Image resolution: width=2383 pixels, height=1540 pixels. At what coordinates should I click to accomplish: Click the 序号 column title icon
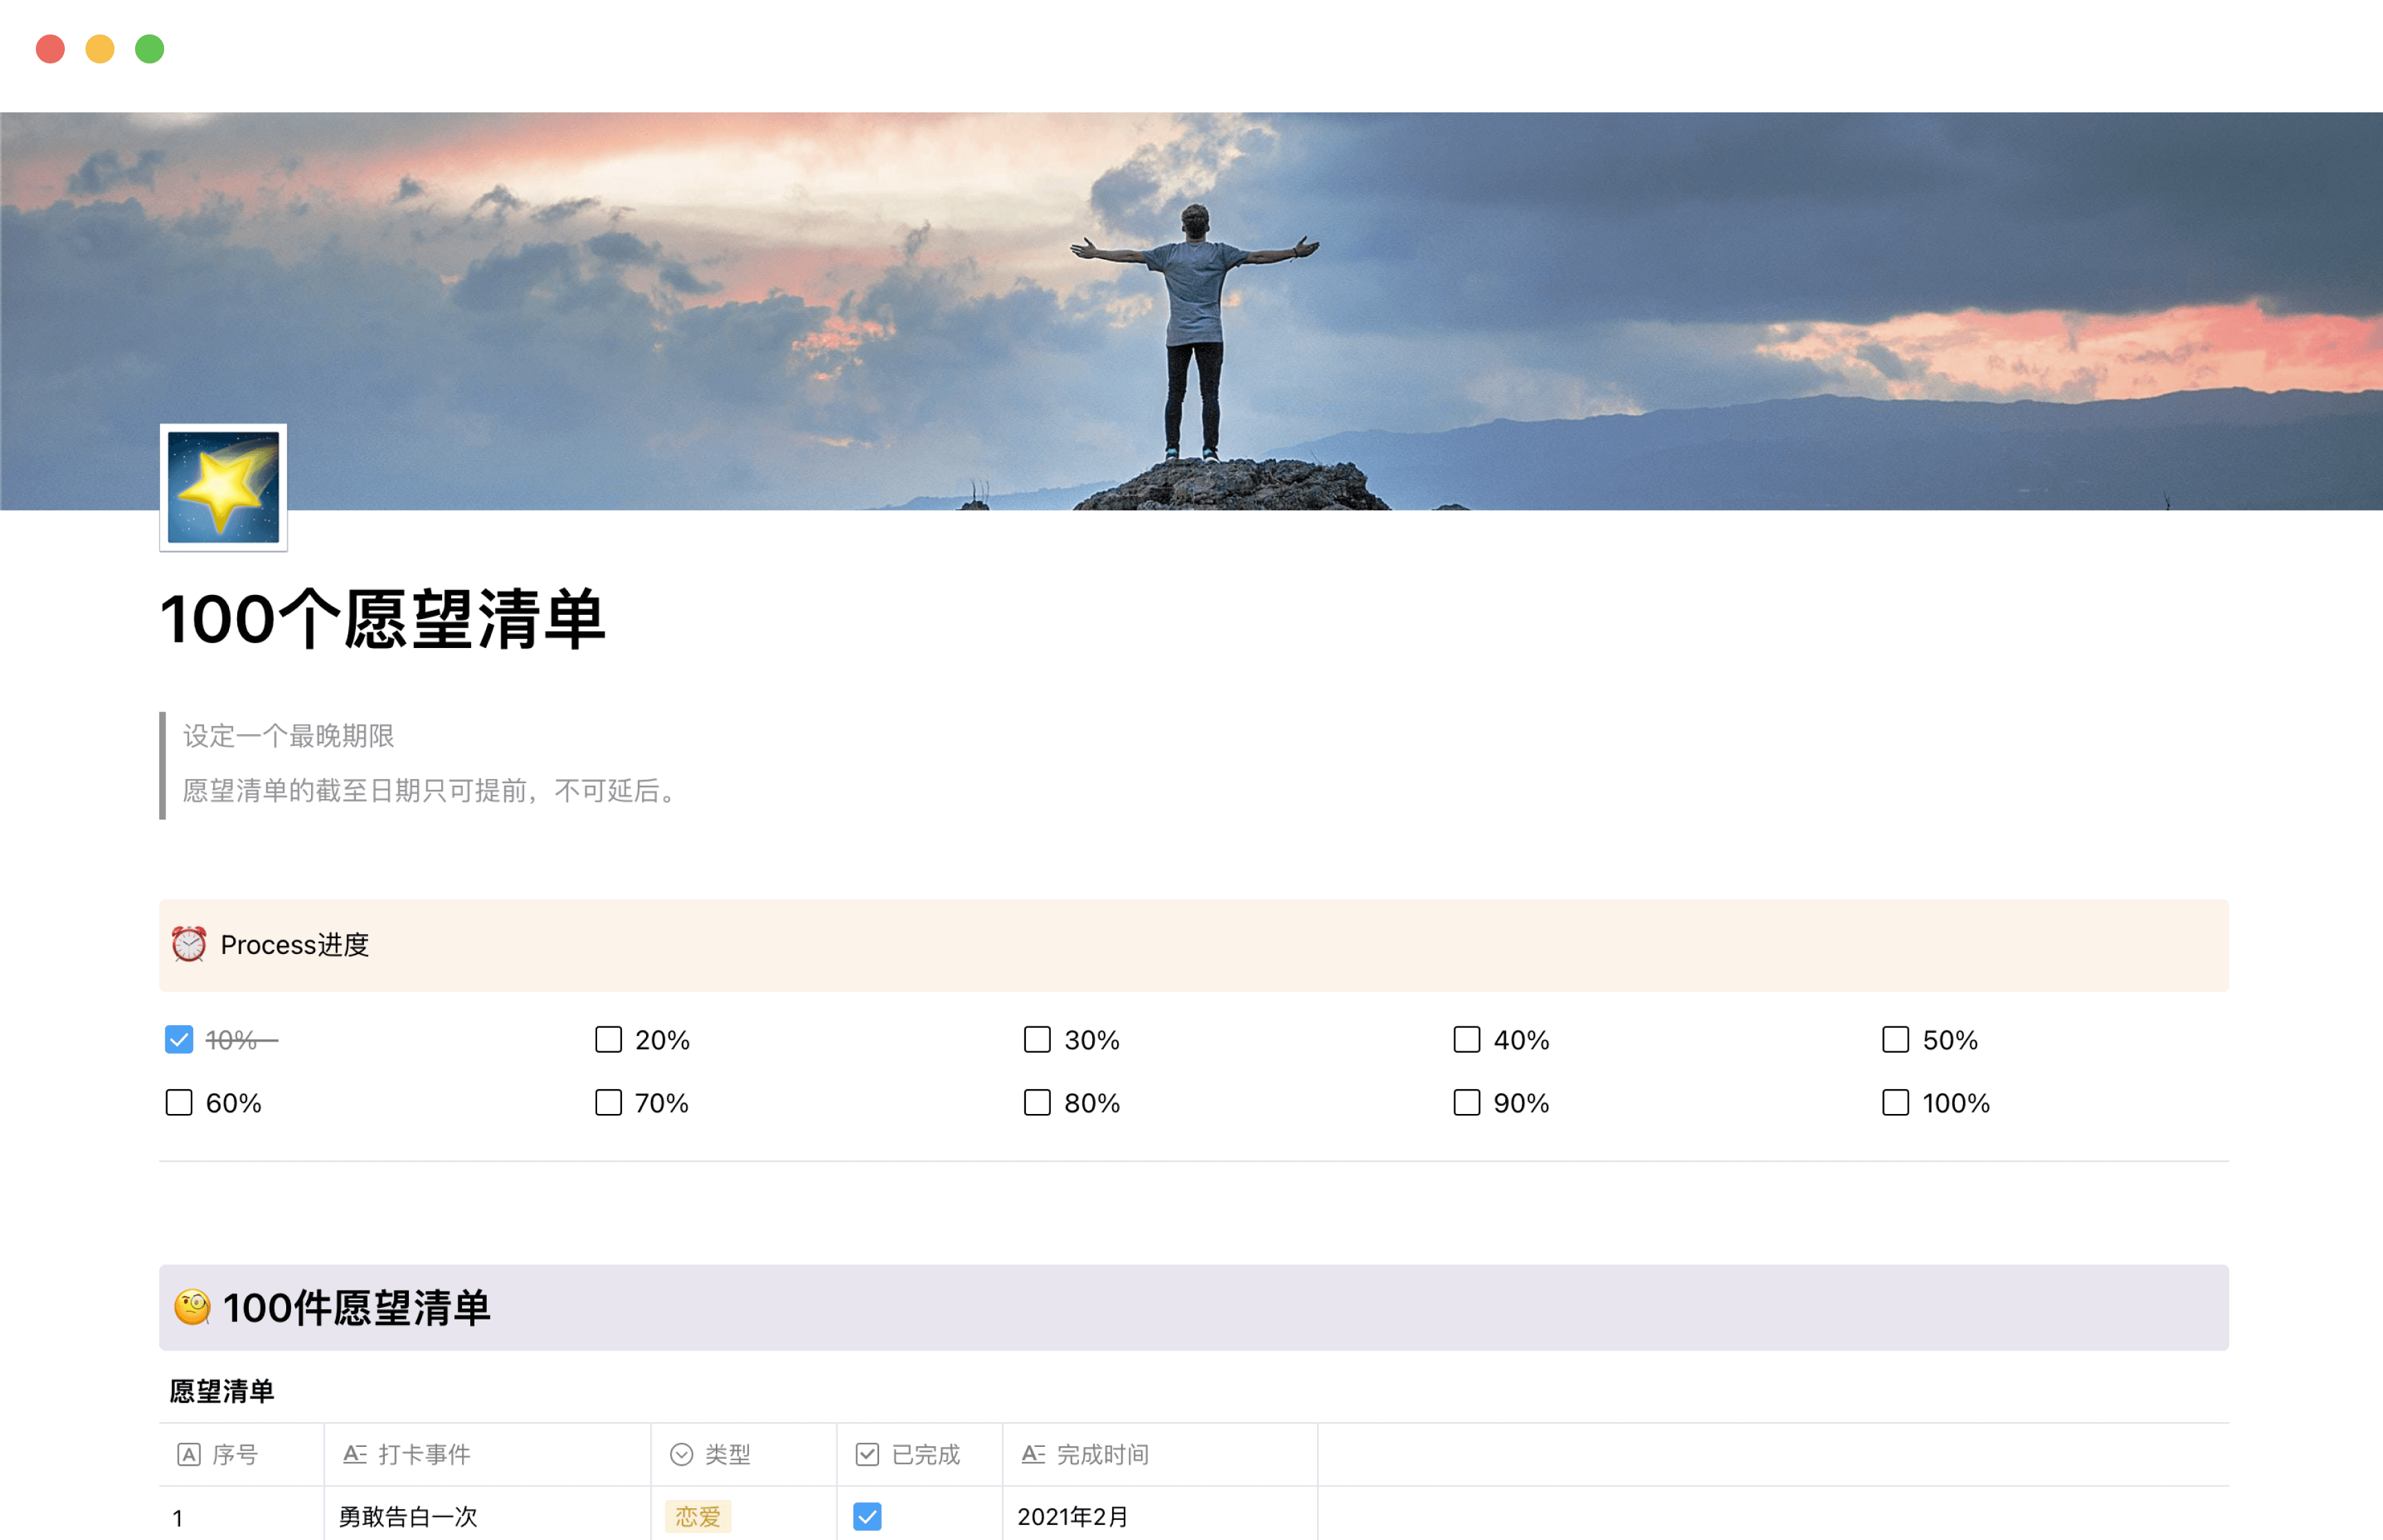(x=189, y=1454)
